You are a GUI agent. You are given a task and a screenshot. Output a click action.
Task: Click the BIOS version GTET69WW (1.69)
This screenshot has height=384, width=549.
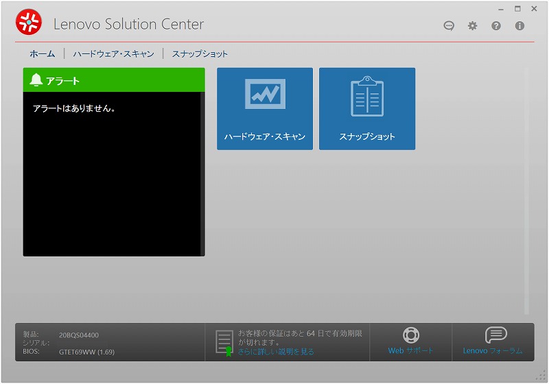(x=87, y=352)
